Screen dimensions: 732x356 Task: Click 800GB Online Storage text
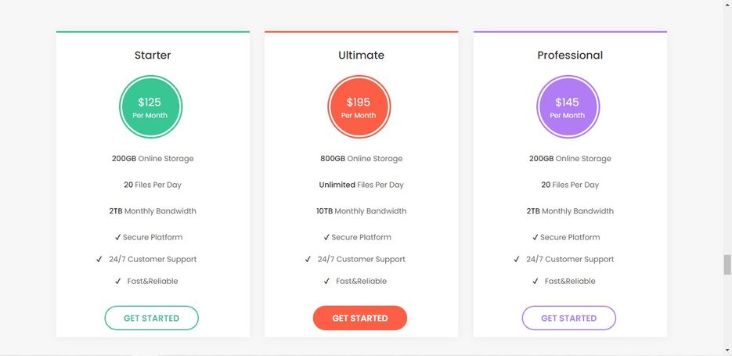[362, 159]
